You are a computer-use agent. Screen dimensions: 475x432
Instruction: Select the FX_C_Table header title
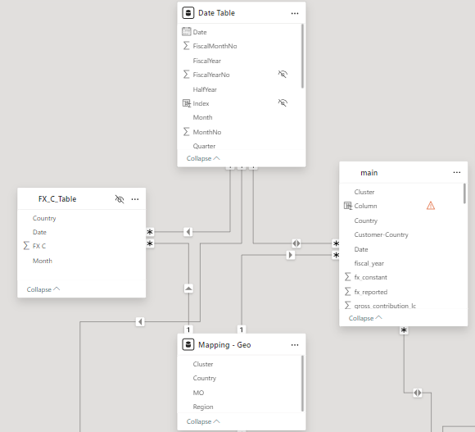click(x=57, y=199)
